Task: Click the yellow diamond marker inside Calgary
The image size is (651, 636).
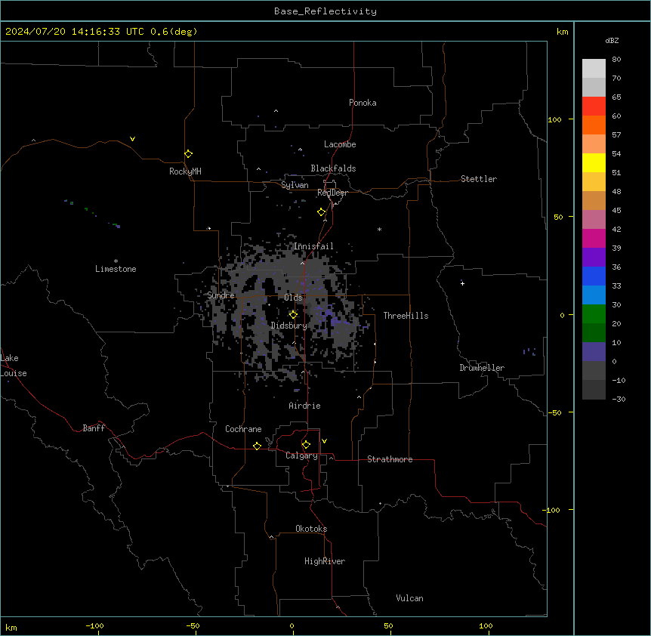Action: pos(306,445)
